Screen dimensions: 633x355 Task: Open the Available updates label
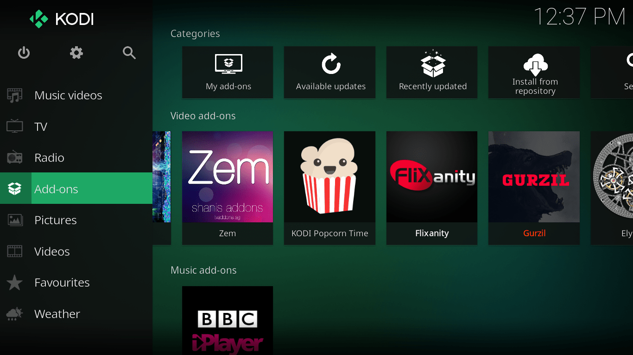(331, 86)
